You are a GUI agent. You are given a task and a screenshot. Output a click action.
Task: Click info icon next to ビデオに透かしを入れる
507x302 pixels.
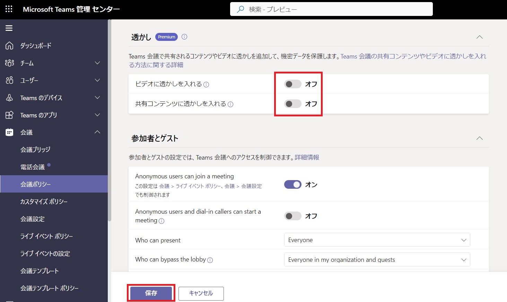click(x=206, y=85)
